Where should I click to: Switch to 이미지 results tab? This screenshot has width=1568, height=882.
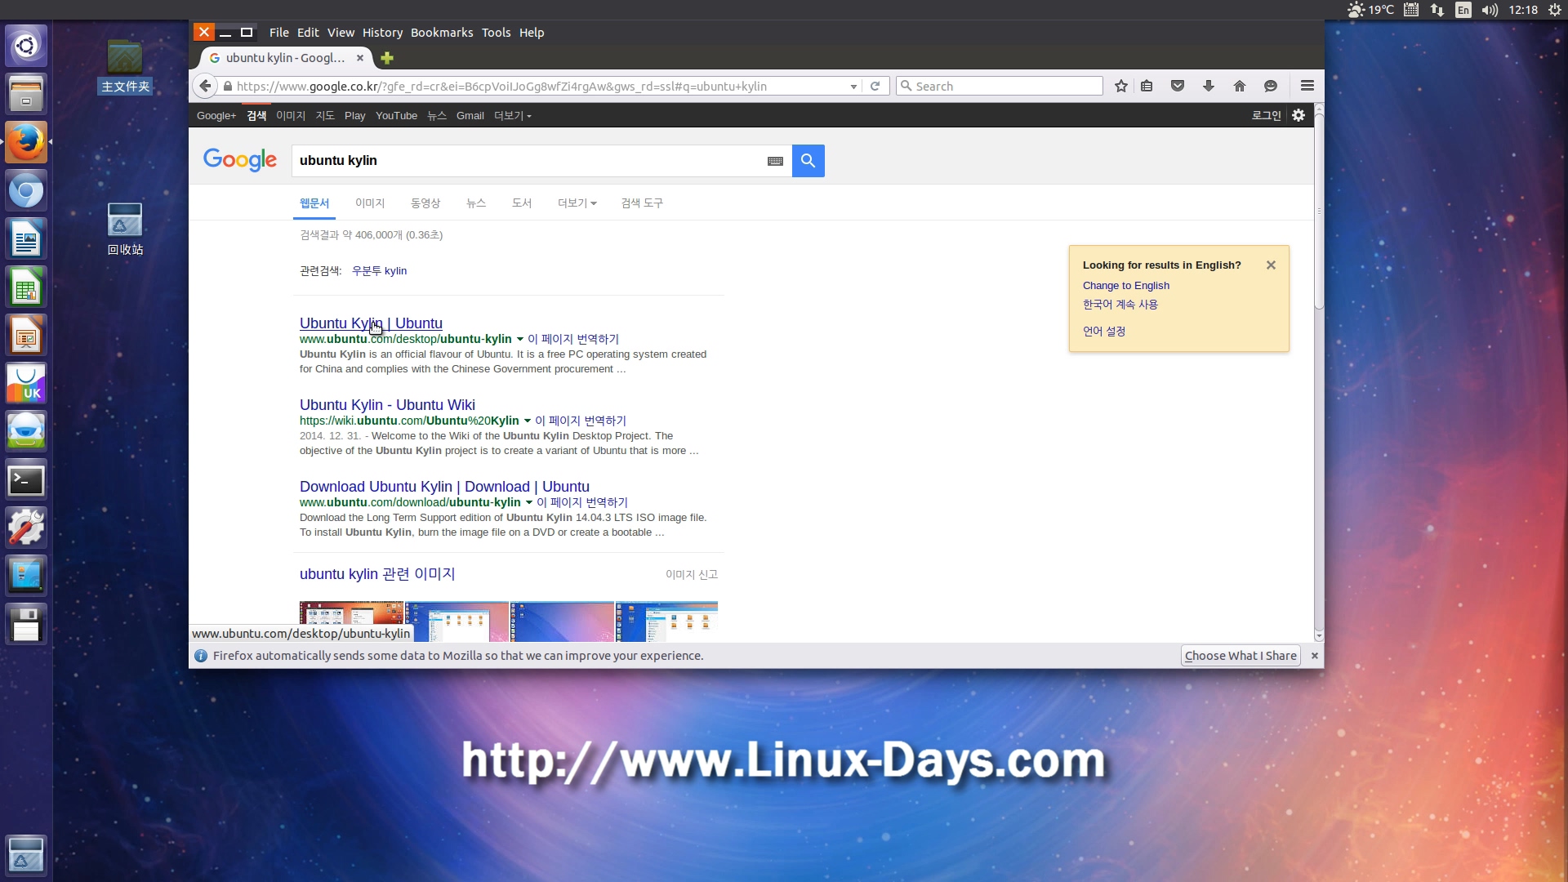point(370,203)
